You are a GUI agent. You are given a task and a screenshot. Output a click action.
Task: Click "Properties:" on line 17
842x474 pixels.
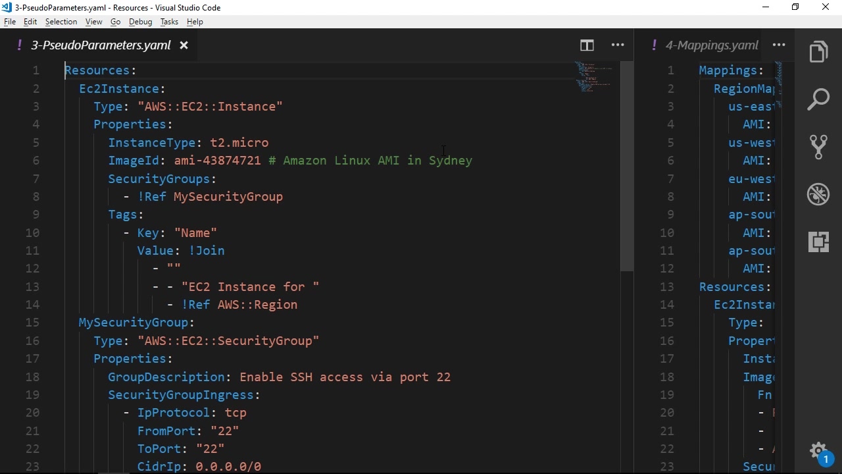point(133,359)
